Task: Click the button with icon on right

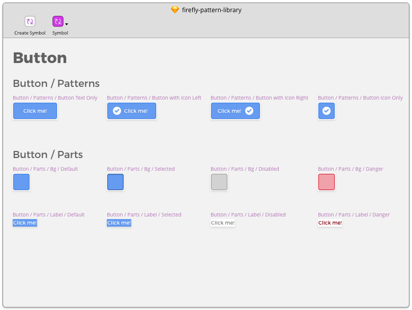Action: tap(236, 111)
